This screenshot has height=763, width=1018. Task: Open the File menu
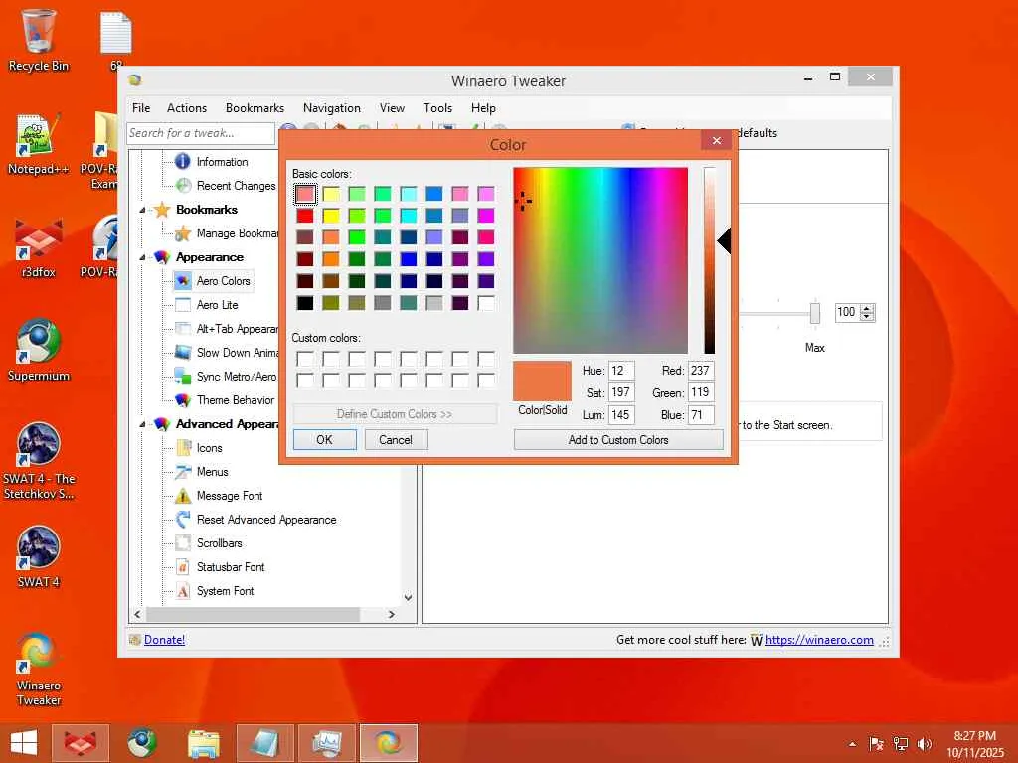(141, 108)
